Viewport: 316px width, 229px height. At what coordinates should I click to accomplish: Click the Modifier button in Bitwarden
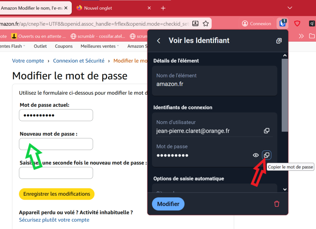click(x=168, y=204)
